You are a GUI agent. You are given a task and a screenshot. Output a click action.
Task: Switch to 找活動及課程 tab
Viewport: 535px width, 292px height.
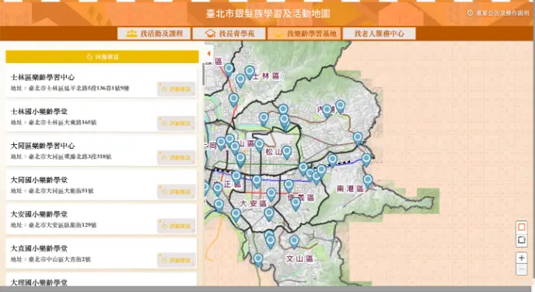point(154,33)
